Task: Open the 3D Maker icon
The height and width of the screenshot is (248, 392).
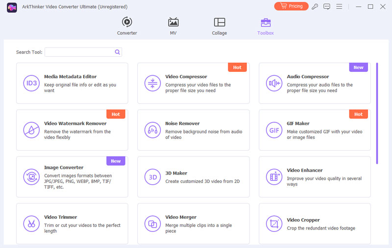Action: coord(152,177)
